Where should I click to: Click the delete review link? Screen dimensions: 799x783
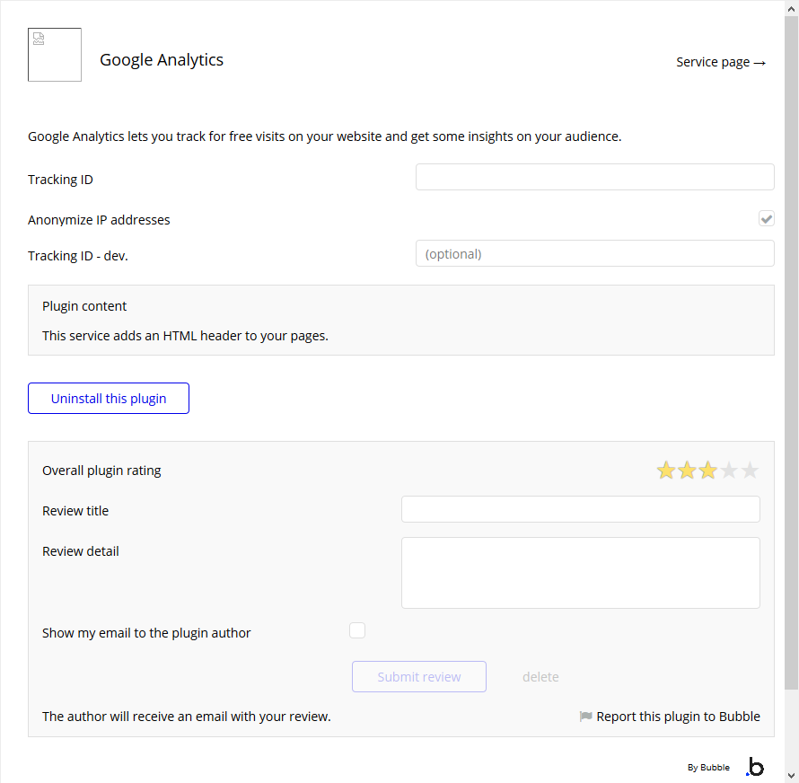[540, 677]
